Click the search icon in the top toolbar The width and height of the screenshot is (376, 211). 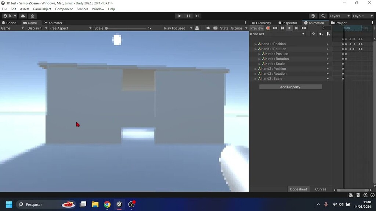[323, 16]
